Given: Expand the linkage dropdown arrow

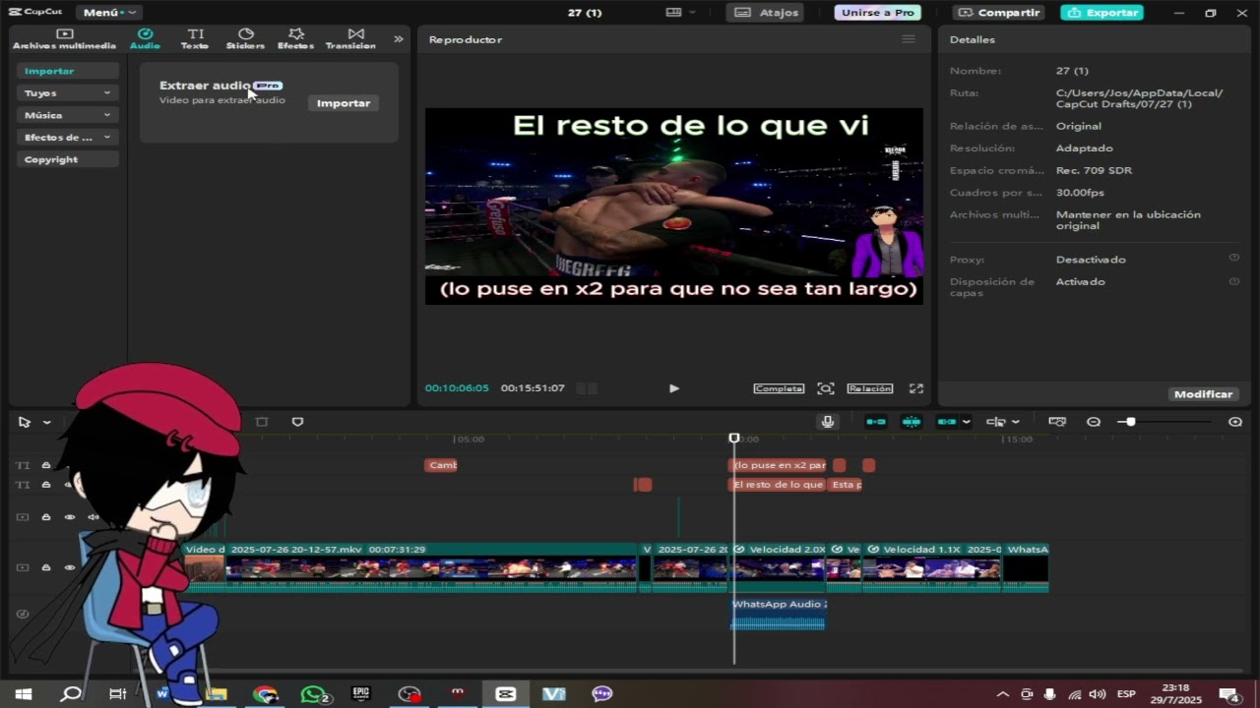Looking at the screenshot, I should (x=966, y=422).
